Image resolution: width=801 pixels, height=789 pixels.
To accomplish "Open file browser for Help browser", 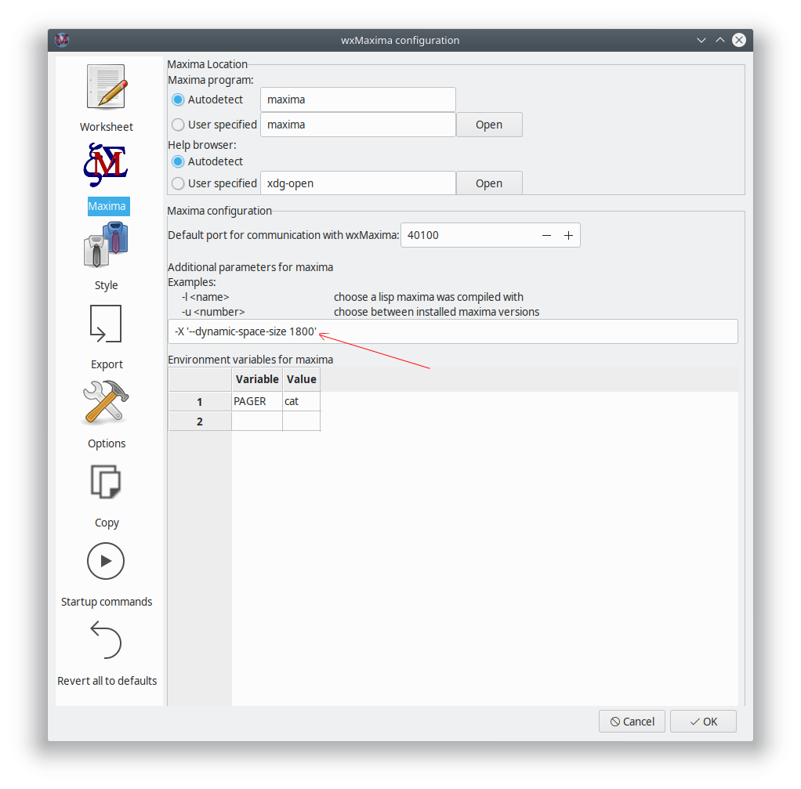I will [x=489, y=183].
